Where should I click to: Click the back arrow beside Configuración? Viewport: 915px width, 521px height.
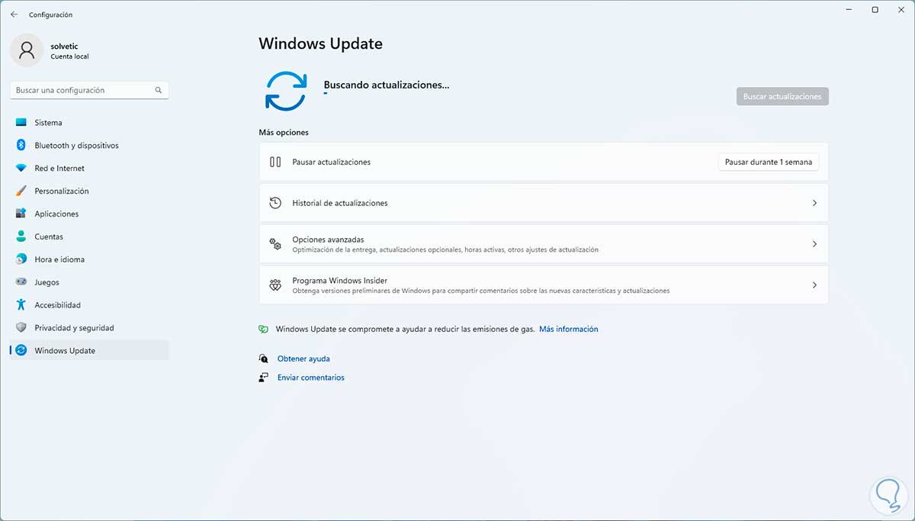click(14, 14)
